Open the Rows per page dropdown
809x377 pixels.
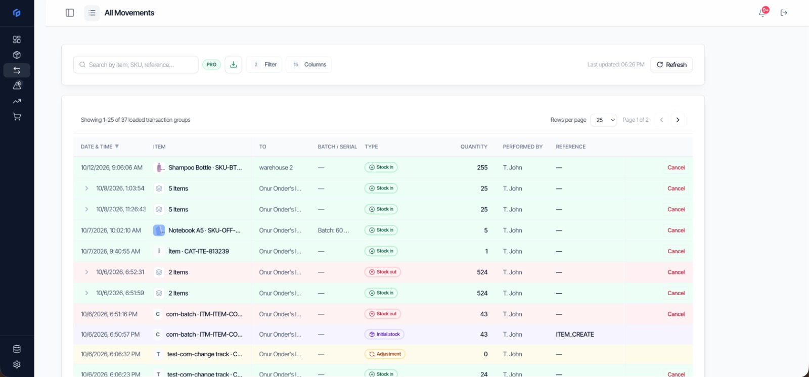(603, 120)
